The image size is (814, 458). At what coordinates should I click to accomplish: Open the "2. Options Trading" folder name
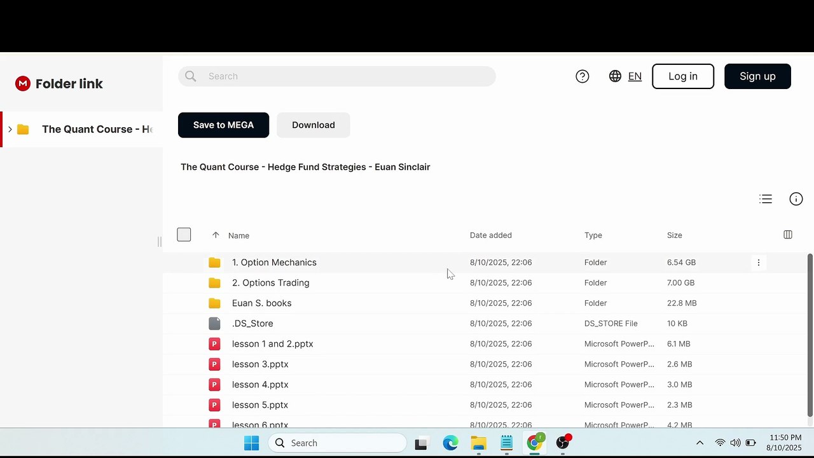pyautogui.click(x=271, y=282)
